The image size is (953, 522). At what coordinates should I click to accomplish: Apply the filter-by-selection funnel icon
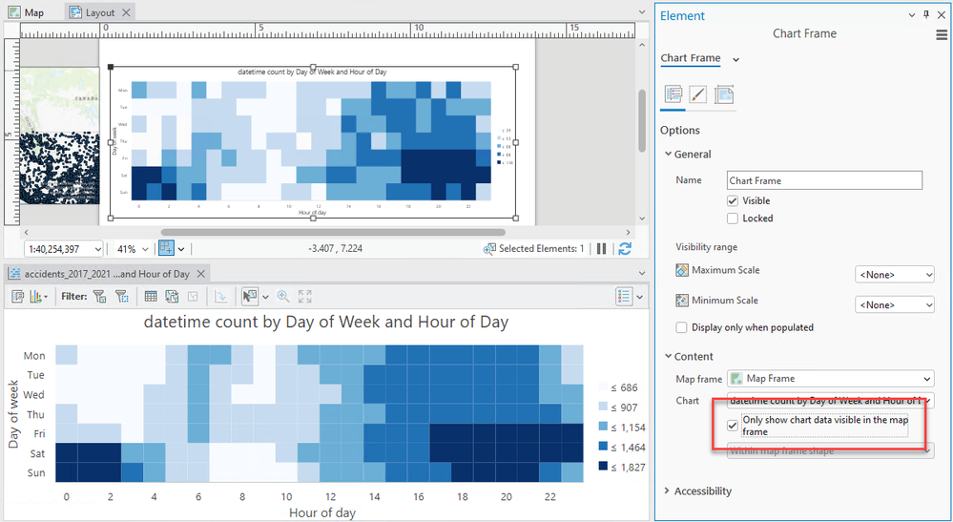[99, 297]
